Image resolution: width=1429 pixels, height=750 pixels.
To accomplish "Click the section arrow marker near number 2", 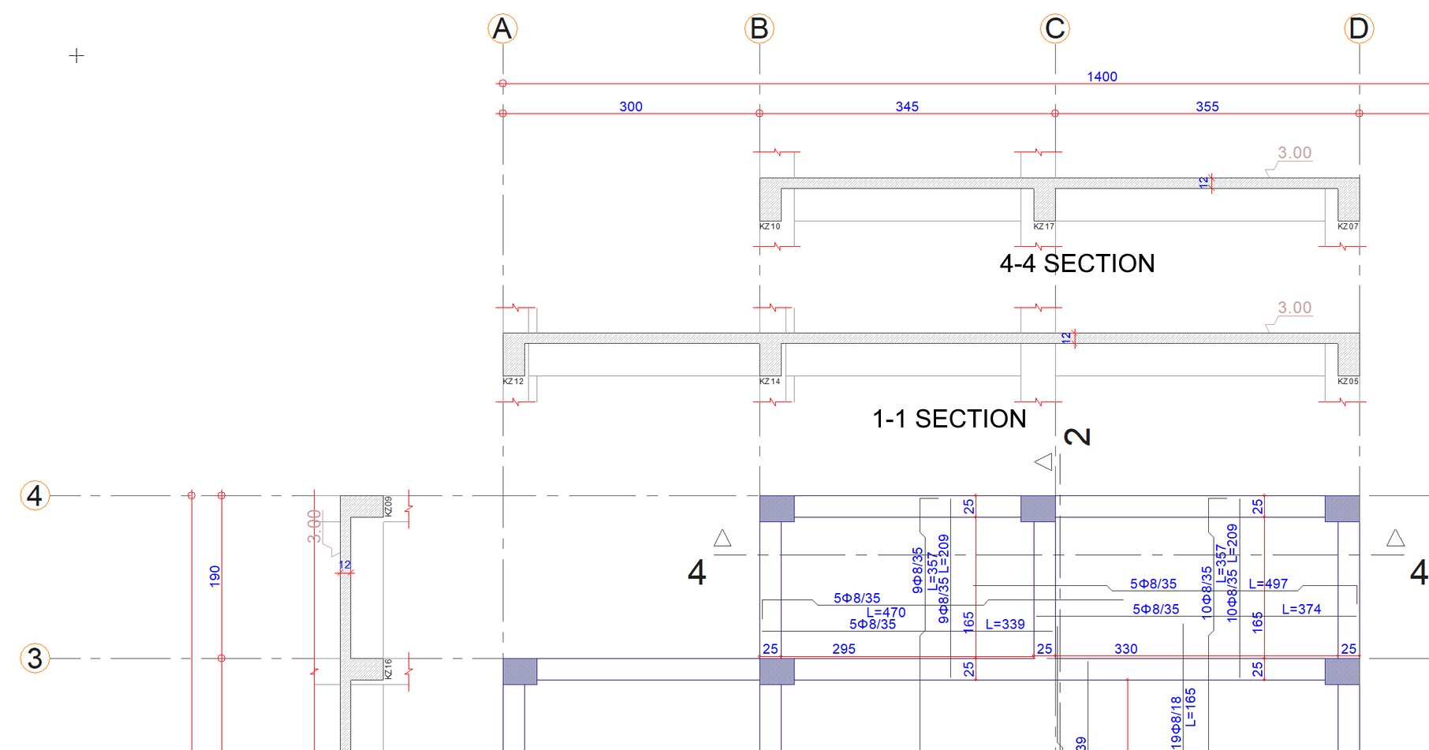I will pos(1044,461).
